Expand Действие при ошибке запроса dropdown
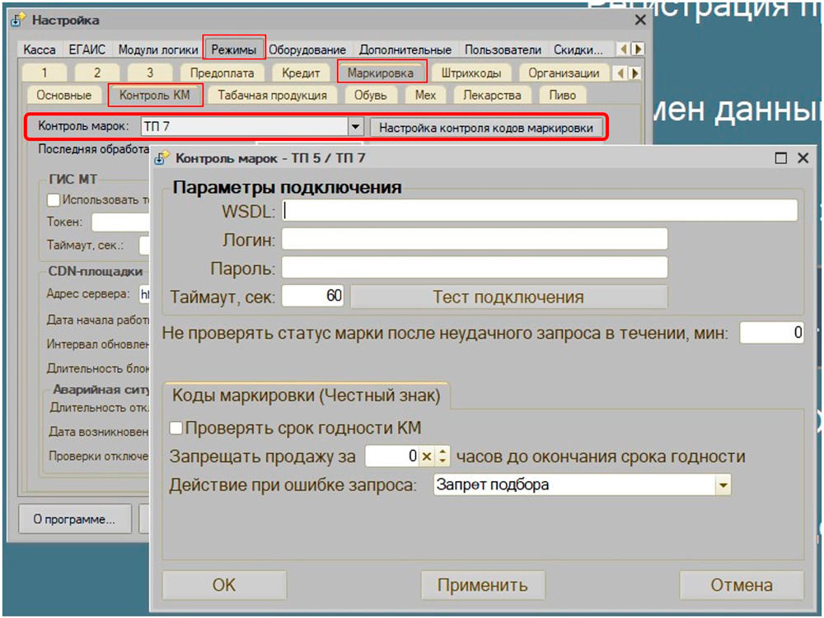The height and width of the screenshot is (618, 824). [x=723, y=485]
